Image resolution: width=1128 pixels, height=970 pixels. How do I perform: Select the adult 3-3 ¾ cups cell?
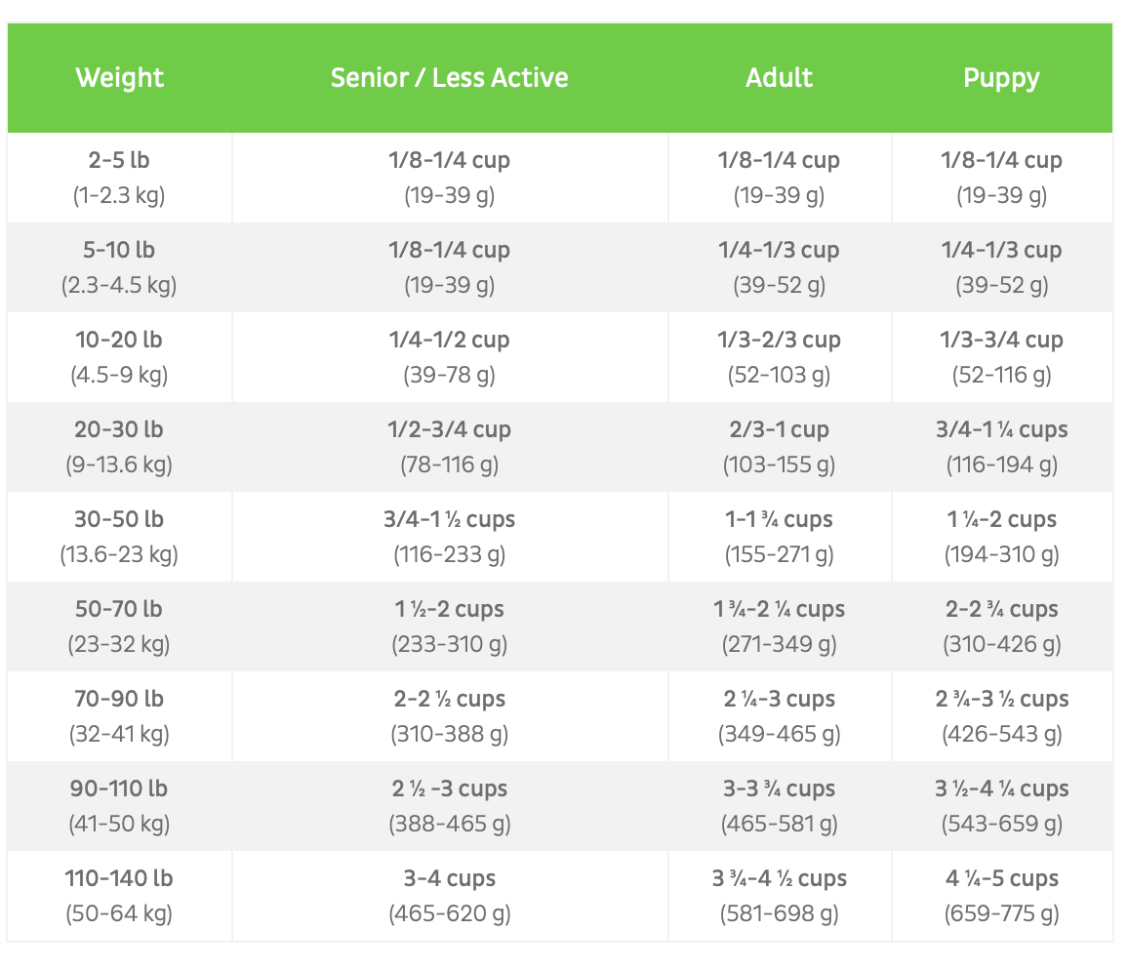pos(779,806)
